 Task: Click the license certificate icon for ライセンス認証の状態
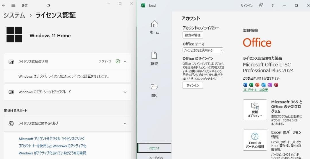pos(11,62)
